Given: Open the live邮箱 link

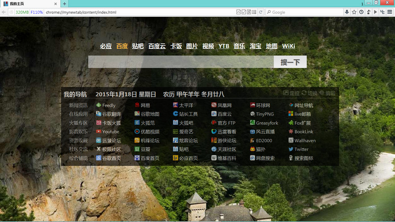Looking at the screenshot, I should pos(300,114).
